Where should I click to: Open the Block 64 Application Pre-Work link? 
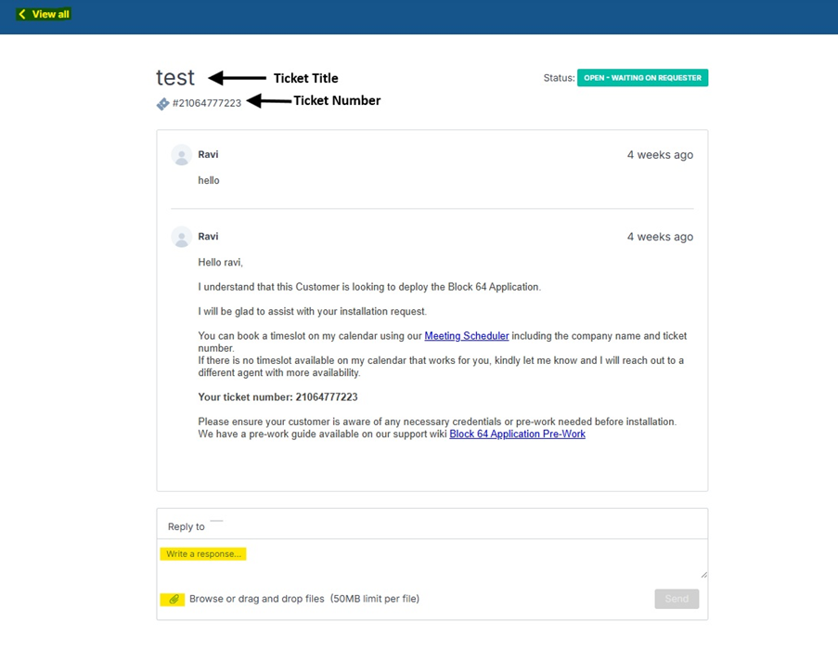pos(517,434)
